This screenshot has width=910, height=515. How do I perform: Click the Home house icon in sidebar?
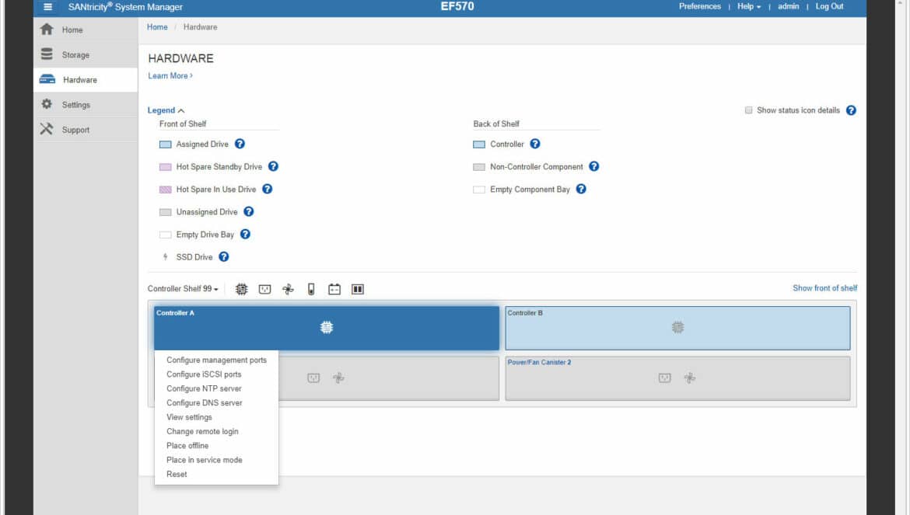tap(47, 30)
